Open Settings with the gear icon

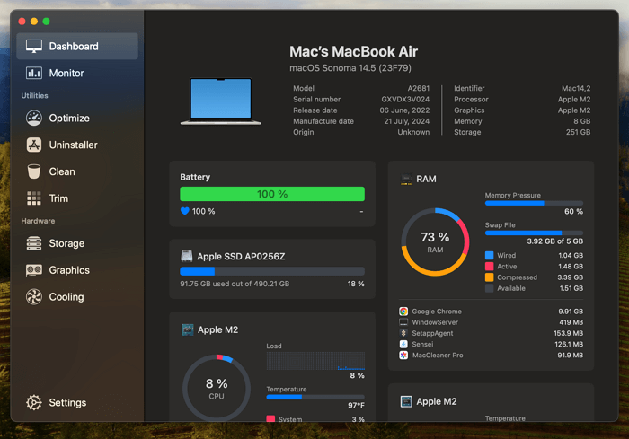pyautogui.click(x=34, y=403)
